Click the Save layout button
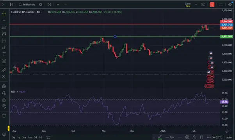This screenshot has height=140, width=235. [188, 5]
